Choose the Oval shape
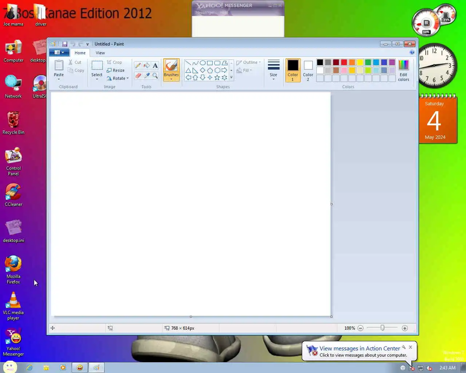This screenshot has height=373, width=466. click(203, 63)
